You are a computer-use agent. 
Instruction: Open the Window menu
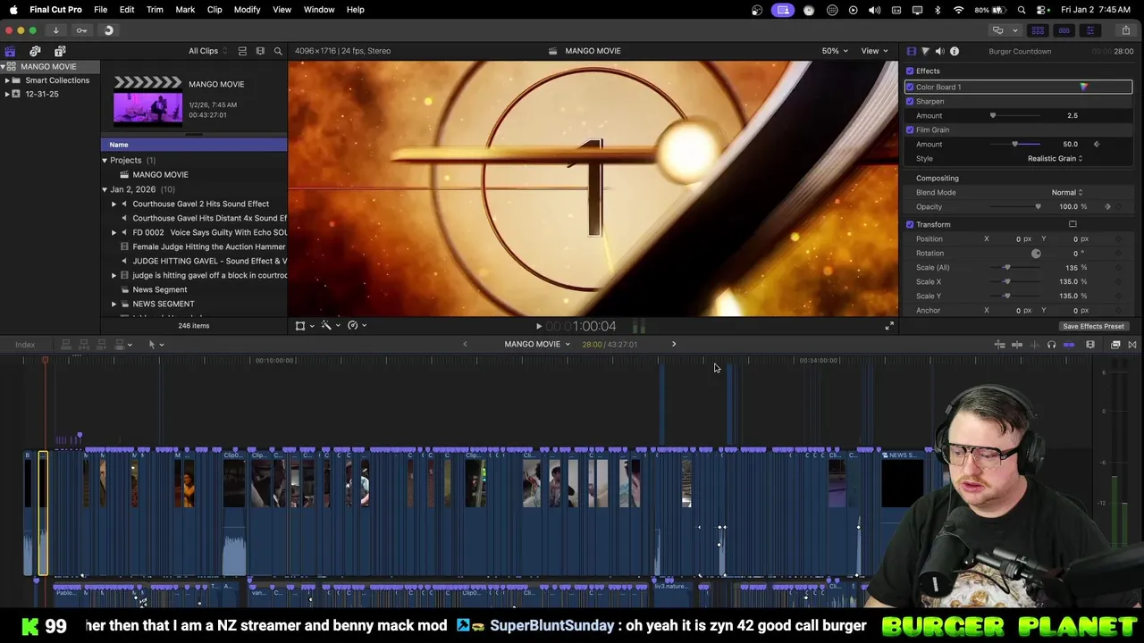click(x=319, y=9)
